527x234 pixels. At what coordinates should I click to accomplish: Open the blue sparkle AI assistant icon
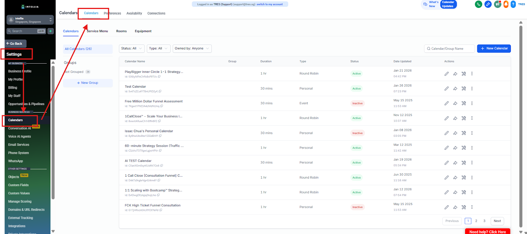tap(488, 4)
